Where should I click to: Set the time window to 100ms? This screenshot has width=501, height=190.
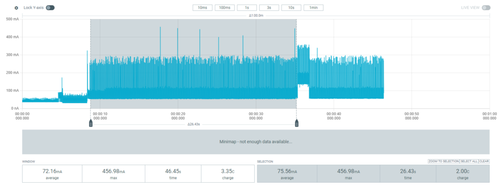coord(225,8)
